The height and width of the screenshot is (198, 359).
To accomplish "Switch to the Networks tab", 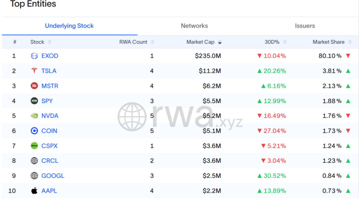I will pyautogui.click(x=194, y=26).
